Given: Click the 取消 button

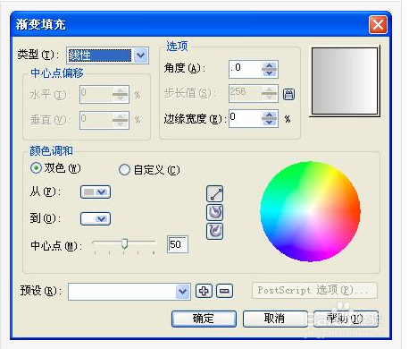Looking at the screenshot, I should pyautogui.click(x=275, y=319).
